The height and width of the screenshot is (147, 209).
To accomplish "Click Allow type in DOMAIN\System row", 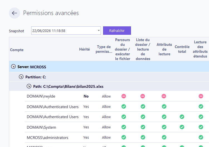I will pyautogui.click(x=106, y=127).
